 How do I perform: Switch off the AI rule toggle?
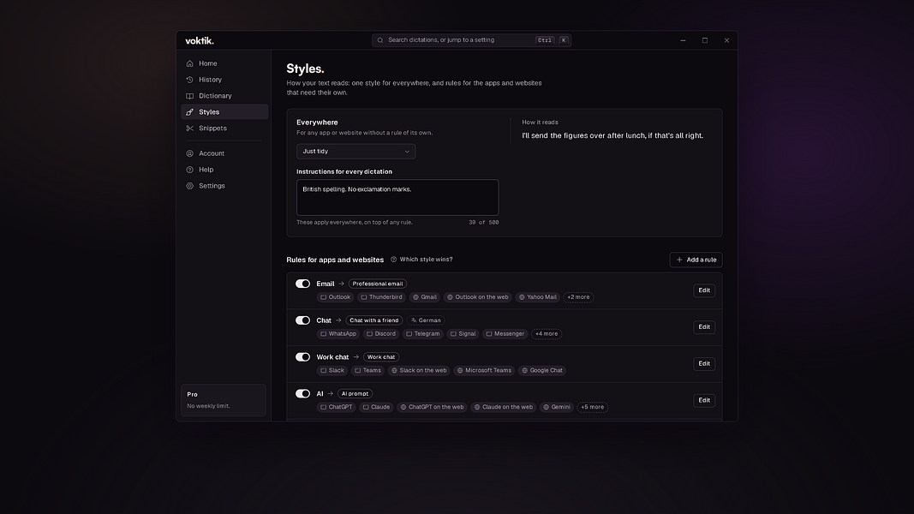tap(302, 394)
